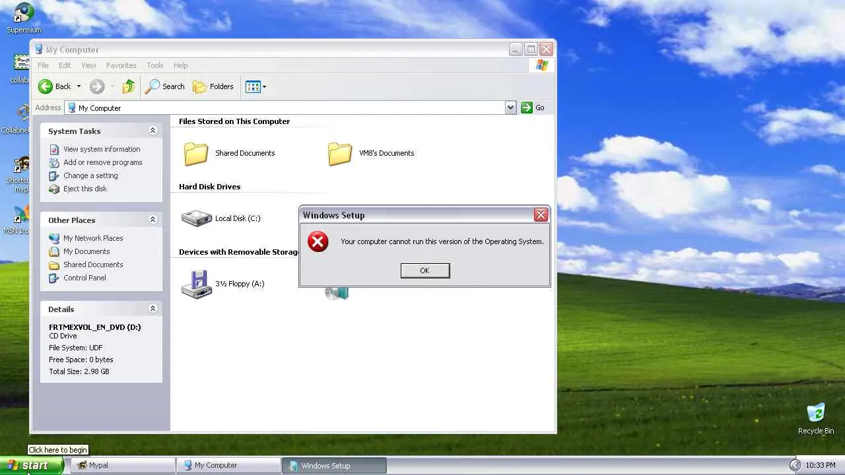845x475 pixels.
Task: Click the tray expand arrow near the clock
Action: (795, 465)
